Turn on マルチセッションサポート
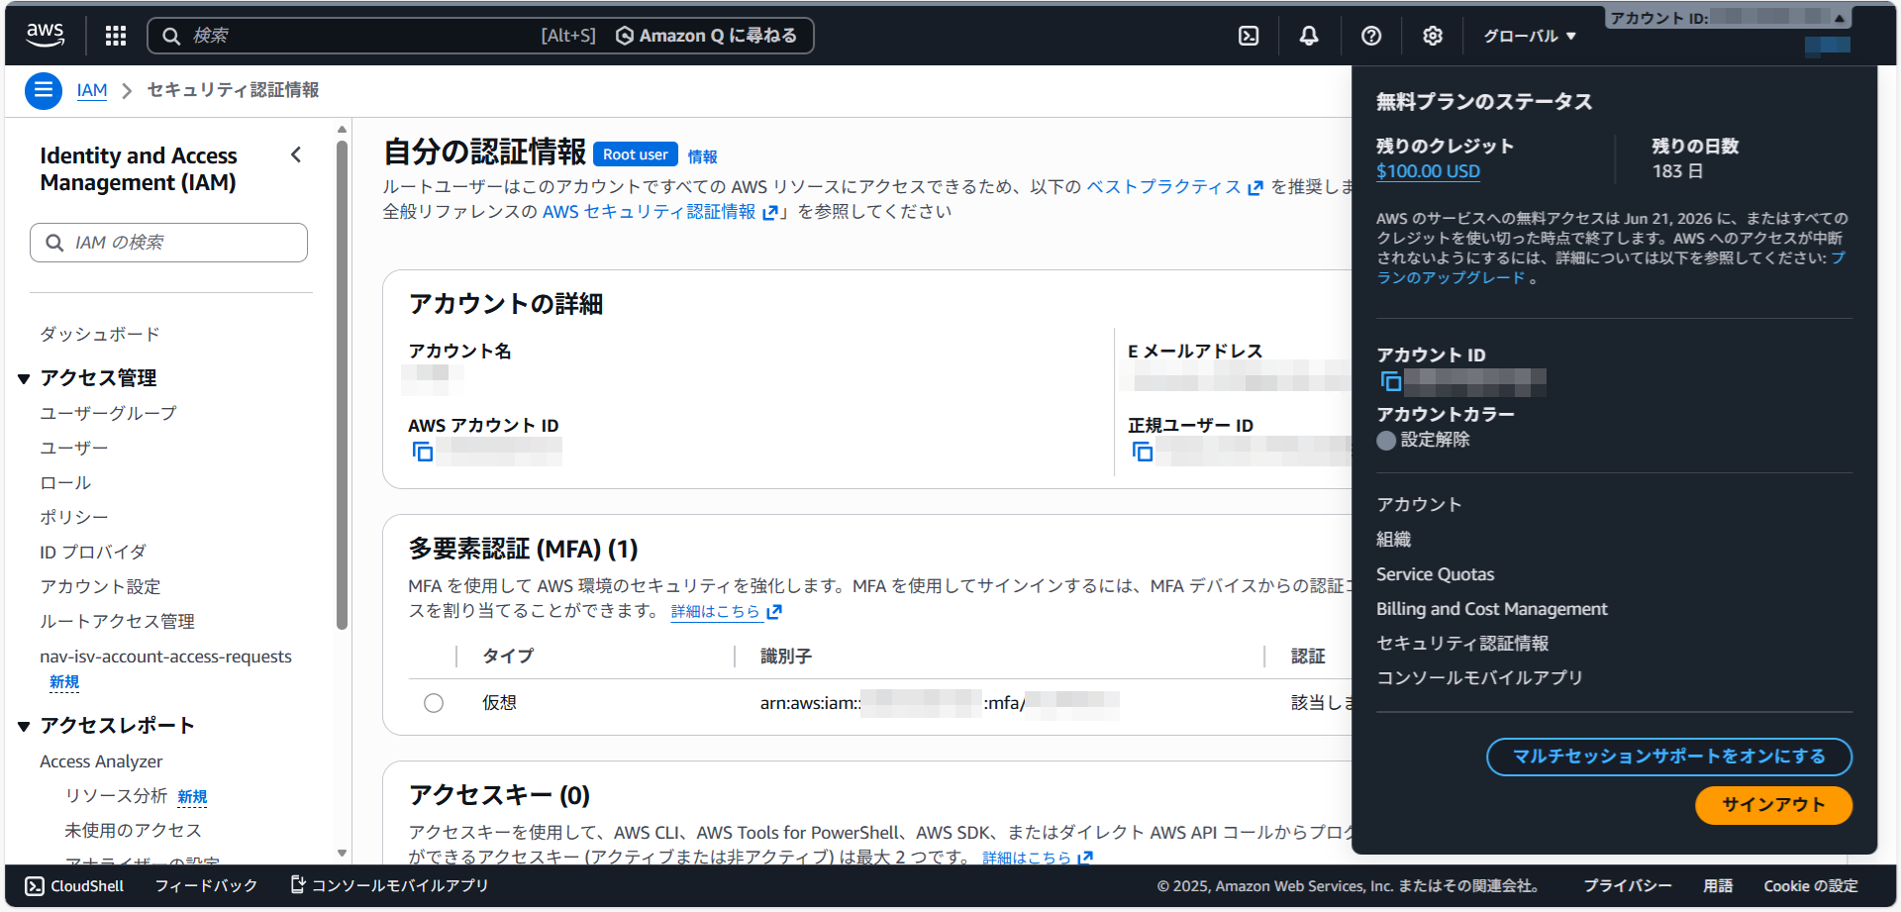1901x912 pixels. [1668, 757]
